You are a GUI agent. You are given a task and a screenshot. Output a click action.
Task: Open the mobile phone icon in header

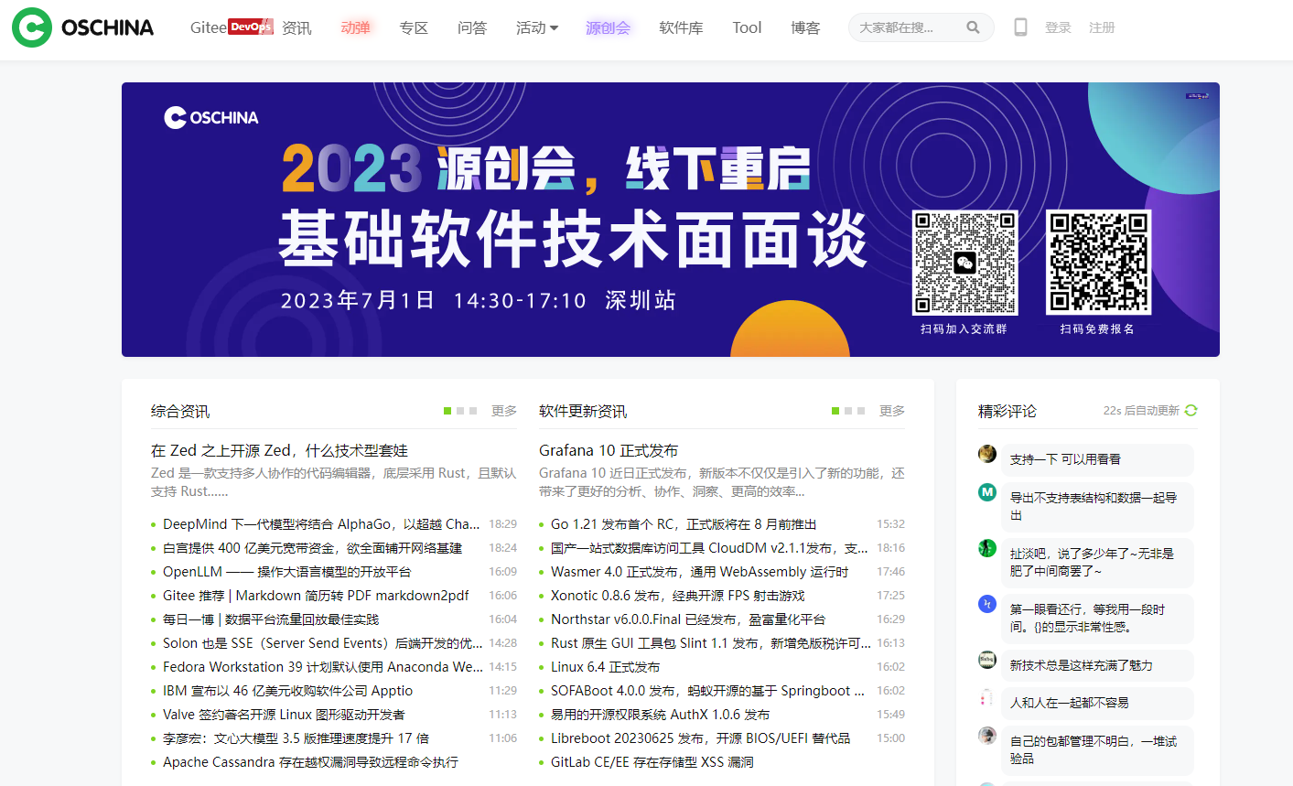[1020, 27]
